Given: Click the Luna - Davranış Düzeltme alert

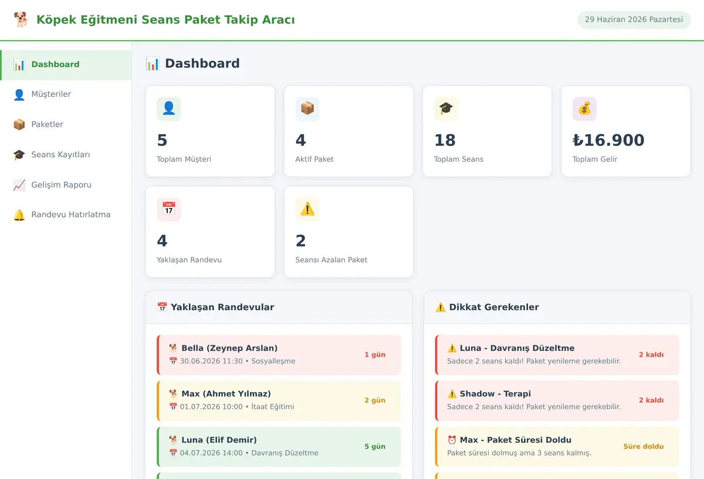Looking at the screenshot, I should 557,355.
